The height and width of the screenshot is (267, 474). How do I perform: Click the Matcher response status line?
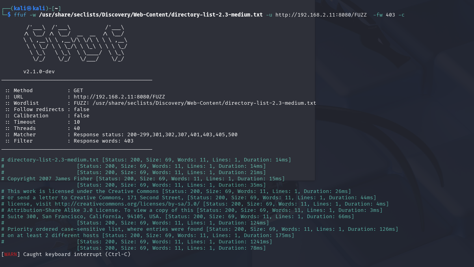[x=122, y=135]
